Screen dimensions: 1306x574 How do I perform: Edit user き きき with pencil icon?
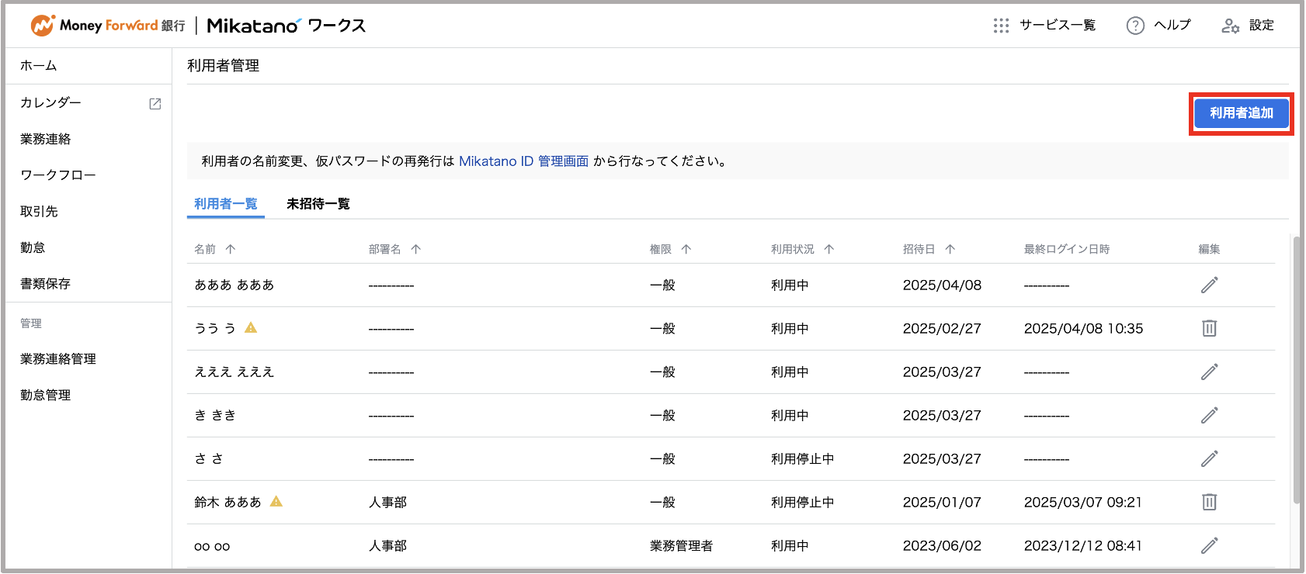pyautogui.click(x=1209, y=415)
